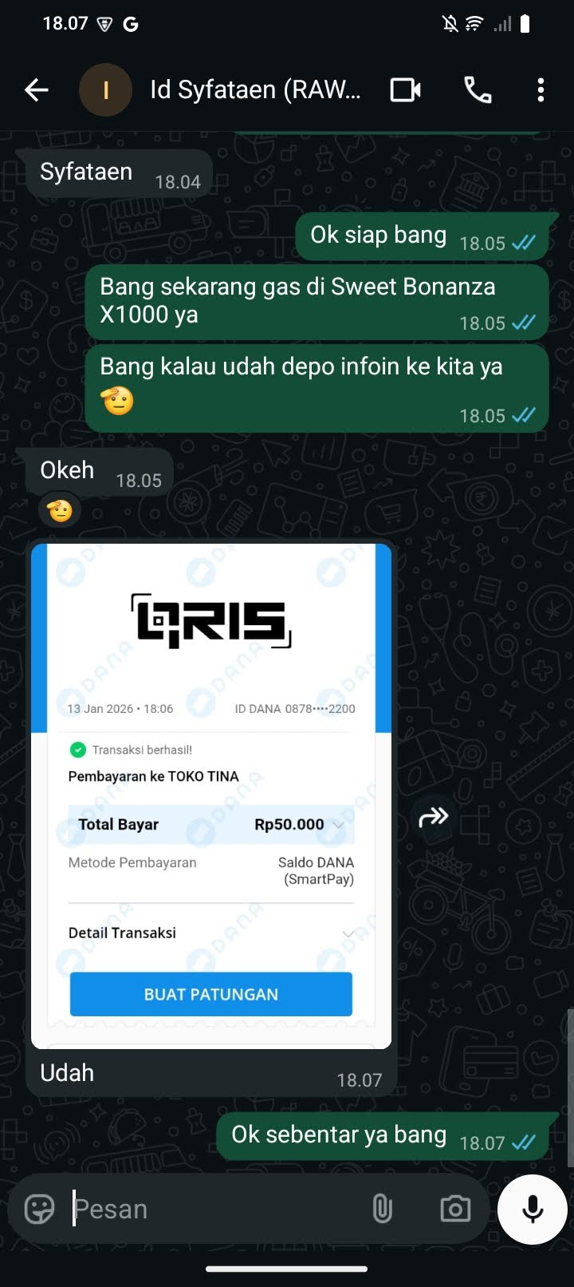The height and width of the screenshot is (1287, 574).
Task: Tap the emoji reaction under the Okeh message
Action: 60,509
